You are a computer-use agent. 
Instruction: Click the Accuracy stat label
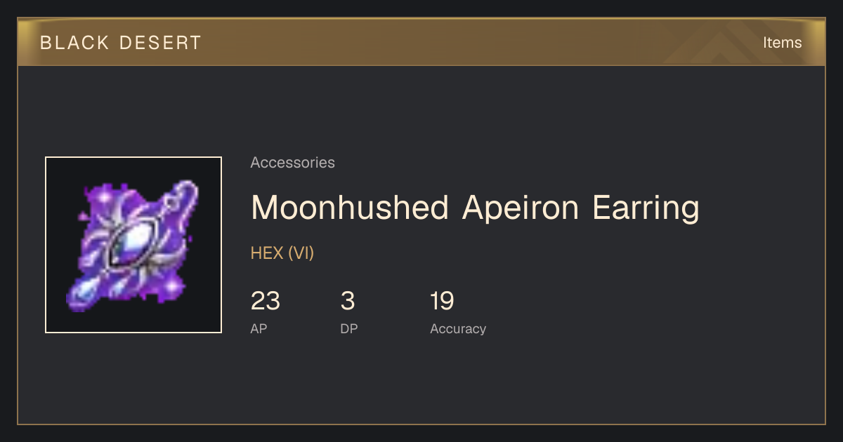[458, 329]
